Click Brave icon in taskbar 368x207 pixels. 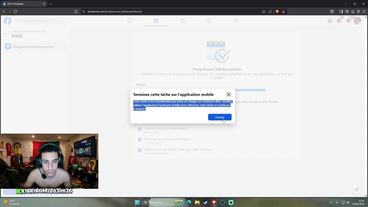[214, 202]
